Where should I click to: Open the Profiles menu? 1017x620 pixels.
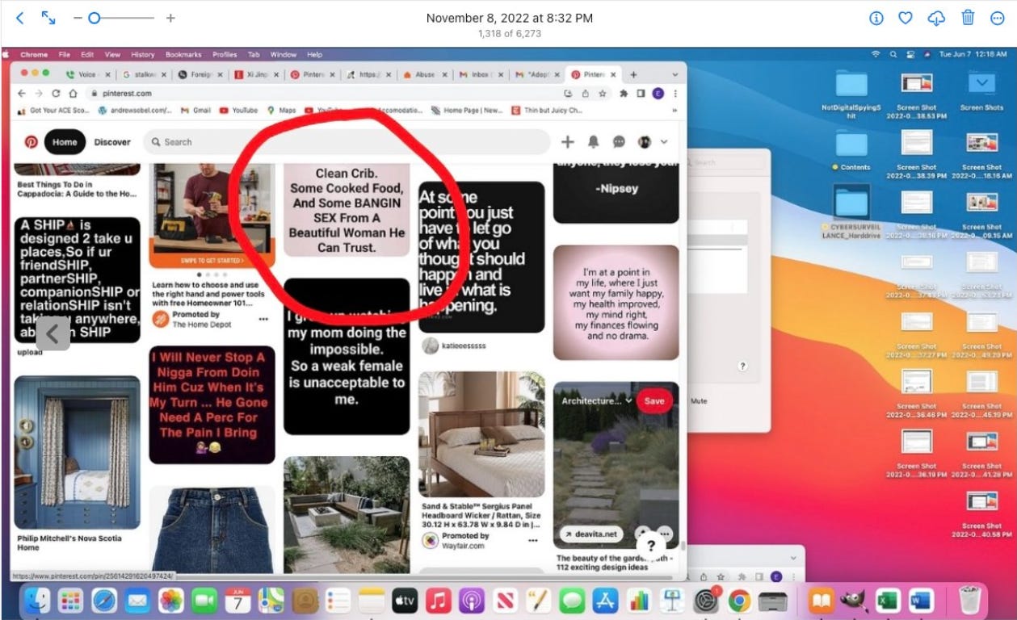point(225,55)
